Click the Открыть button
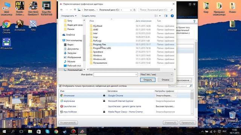The image size is (241, 135). point(148,80)
